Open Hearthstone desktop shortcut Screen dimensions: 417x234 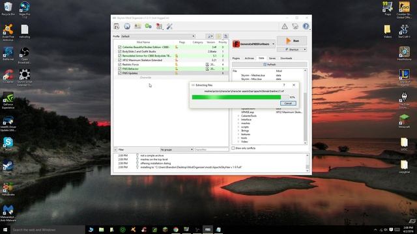(x=404, y=53)
